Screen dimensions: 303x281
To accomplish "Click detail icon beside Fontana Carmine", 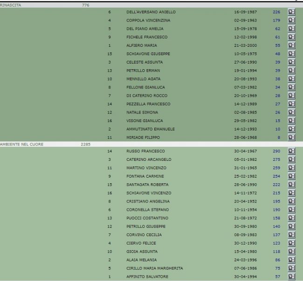I will click(291, 176).
